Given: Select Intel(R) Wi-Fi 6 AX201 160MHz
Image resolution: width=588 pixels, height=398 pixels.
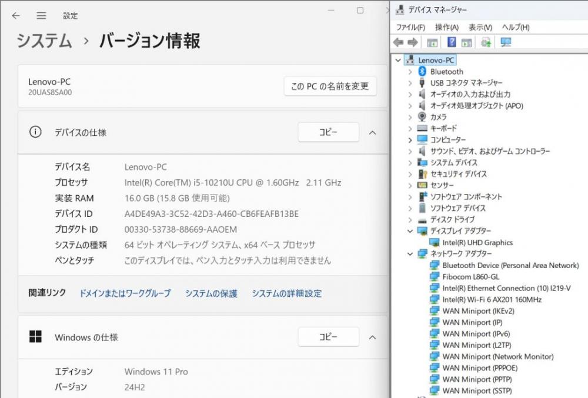Looking at the screenshot, I should tap(492, 299).
